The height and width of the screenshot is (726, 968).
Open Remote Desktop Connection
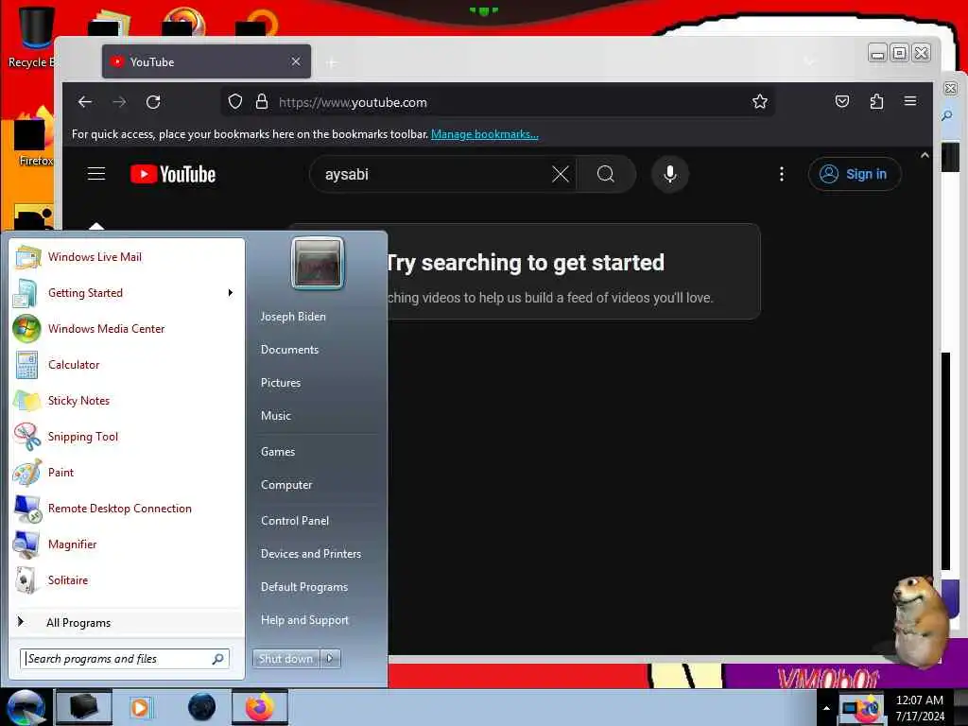tap(128, 508)
